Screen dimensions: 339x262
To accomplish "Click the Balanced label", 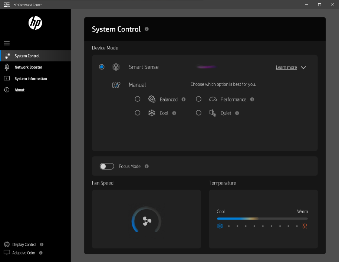I will click(x=169, y=100).
